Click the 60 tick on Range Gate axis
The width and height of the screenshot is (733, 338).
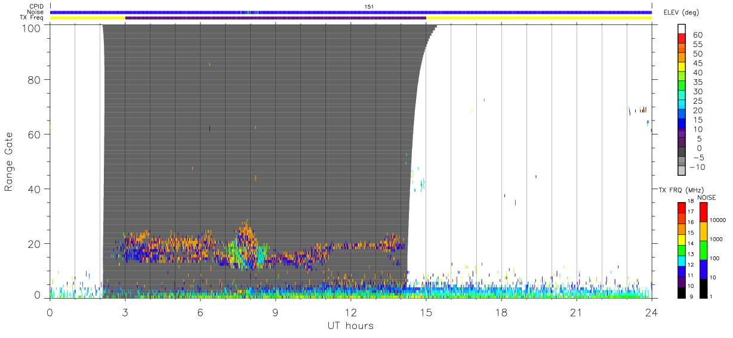(x=35, y=134)
